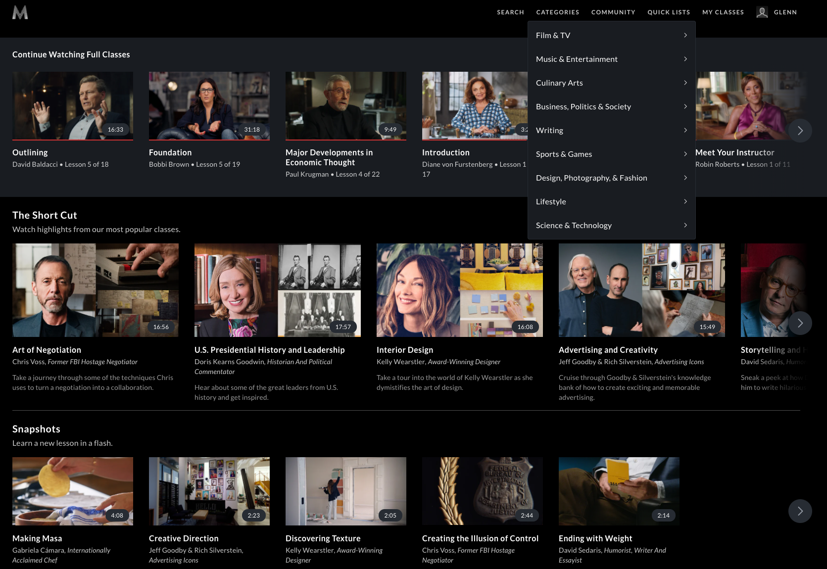Open the Glenn profile avatar icon
Viewport: 827px width, 569px height.
[762, 12]
